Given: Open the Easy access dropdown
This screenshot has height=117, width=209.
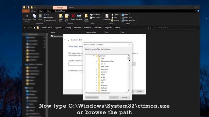Looking at the screenshot, I should click(96, 18).
